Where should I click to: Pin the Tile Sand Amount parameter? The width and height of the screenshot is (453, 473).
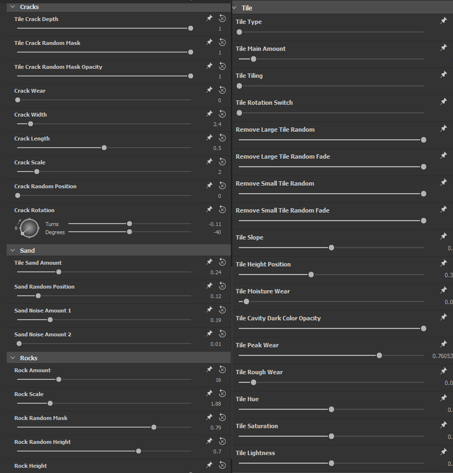click(209, 262)
